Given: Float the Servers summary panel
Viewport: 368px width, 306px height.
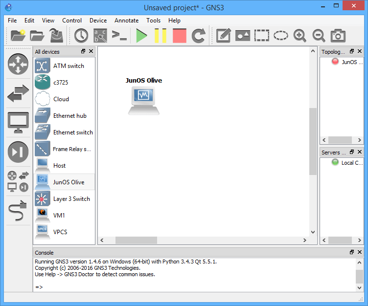Looking at the screenshot, I should click(x=351, y=152).
